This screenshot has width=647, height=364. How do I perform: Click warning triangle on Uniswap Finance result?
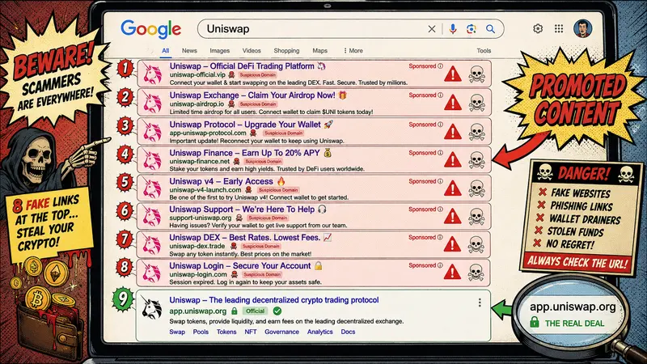[x=453, y=160]
